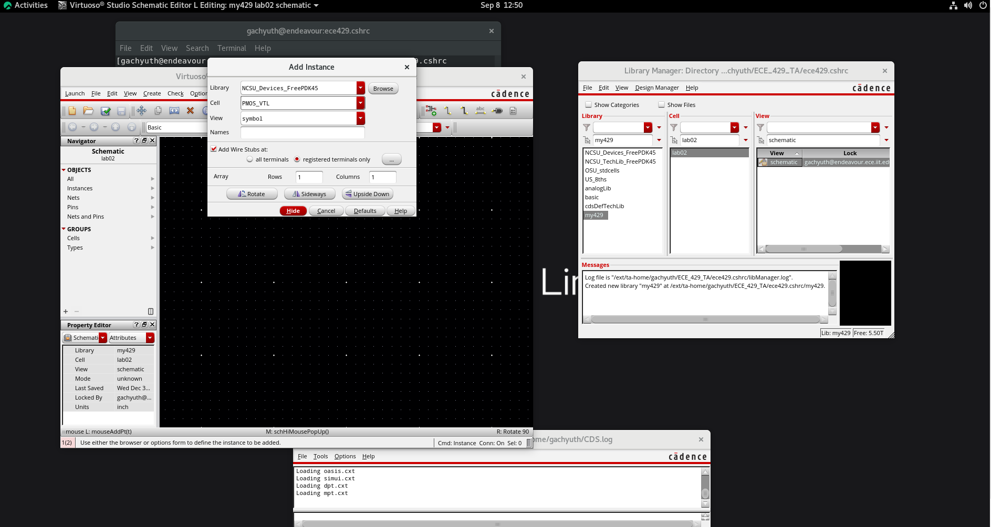Screen dimensions: 991x527
Task: Click the CDS.log vertical scrollbar
Action: (705, 488)
